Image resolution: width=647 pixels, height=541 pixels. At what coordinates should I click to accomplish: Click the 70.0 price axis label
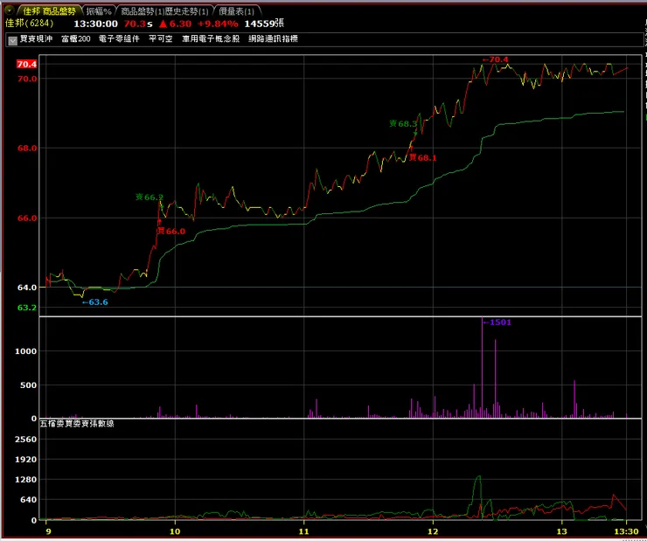click(x=27, y=79)
